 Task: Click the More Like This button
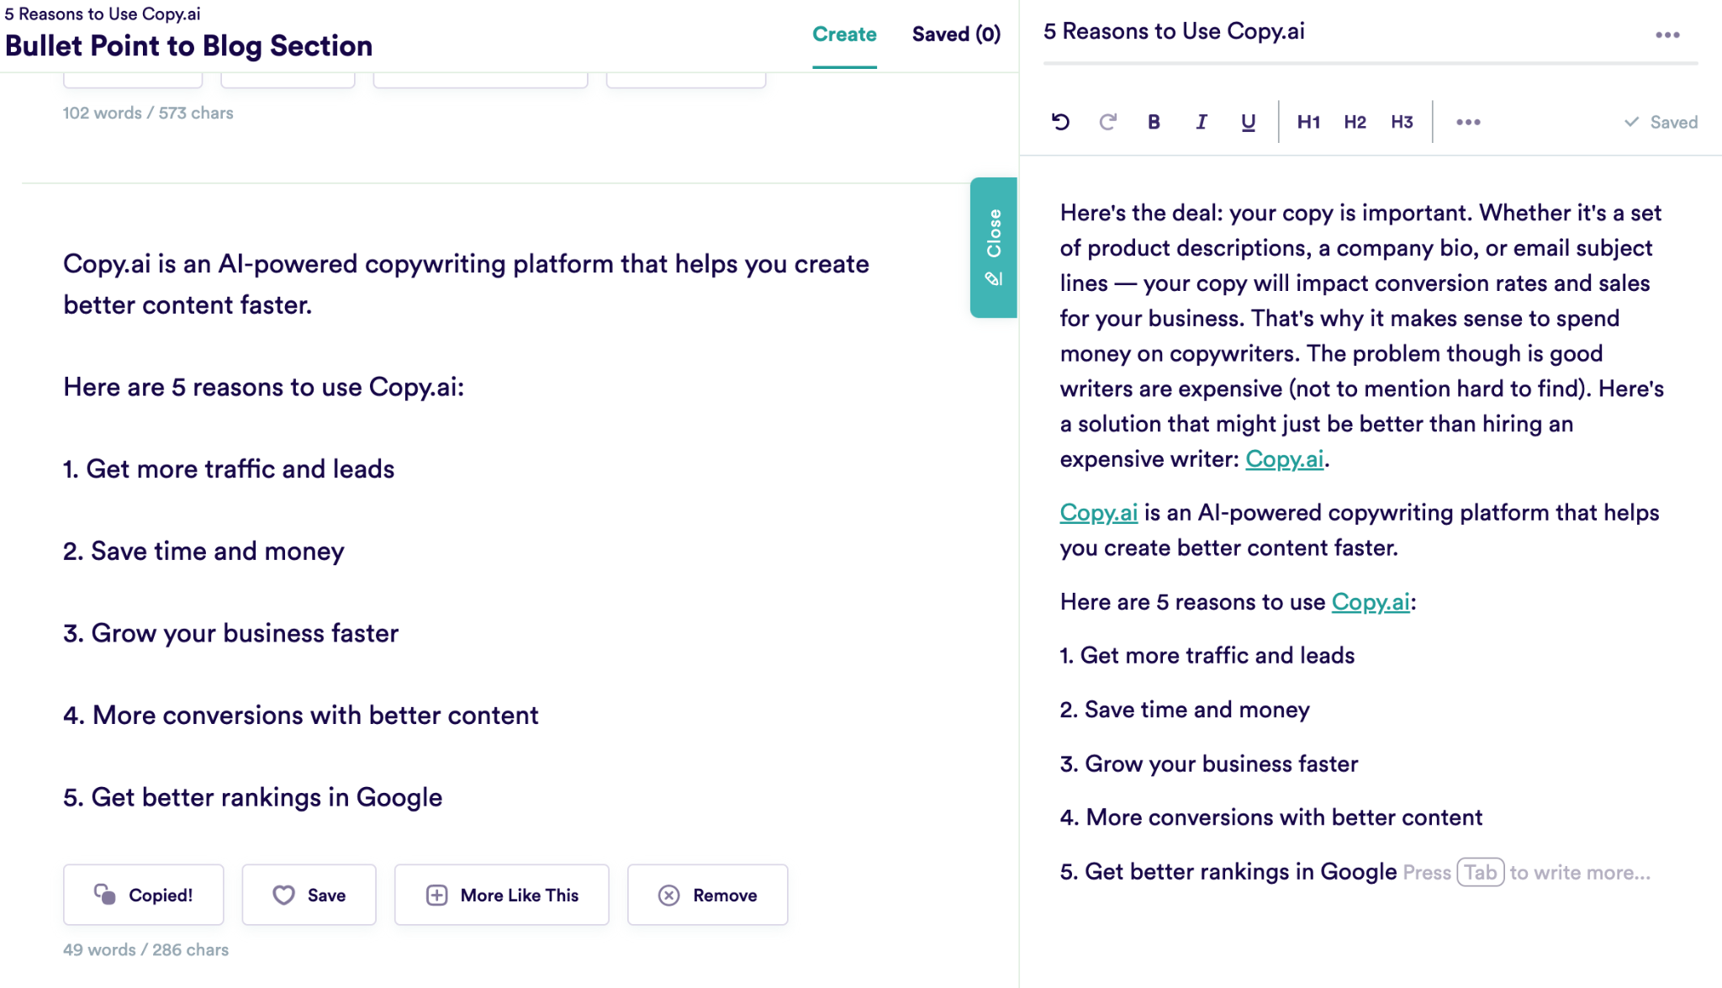[x=503, y=895]
